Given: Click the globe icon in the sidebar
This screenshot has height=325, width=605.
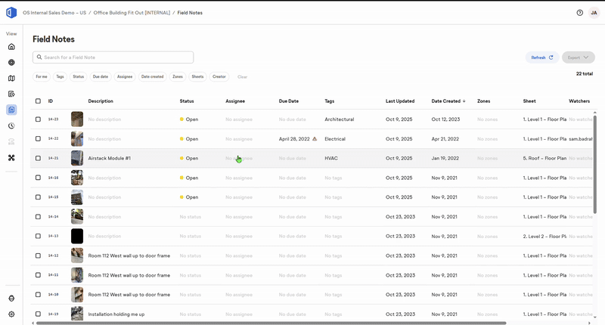Looking at the screenshot, I should pyautogui.click(x=11, y=63).
